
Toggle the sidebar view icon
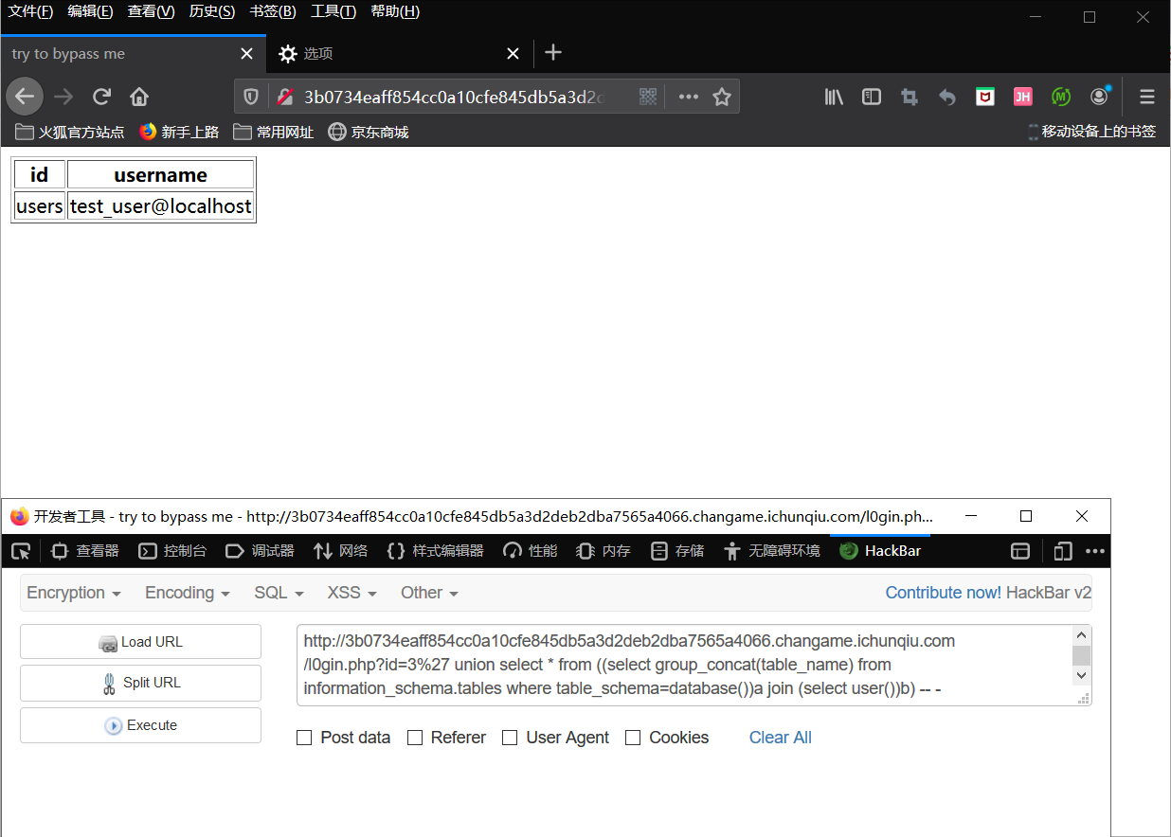(872, 97)
